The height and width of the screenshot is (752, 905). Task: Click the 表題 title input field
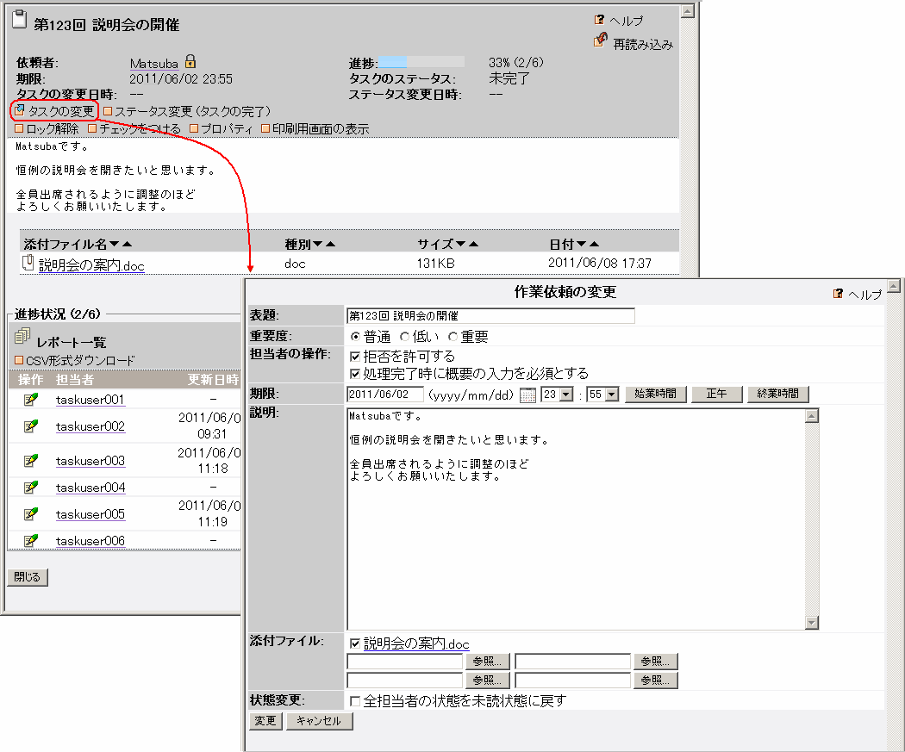(490, 316)
